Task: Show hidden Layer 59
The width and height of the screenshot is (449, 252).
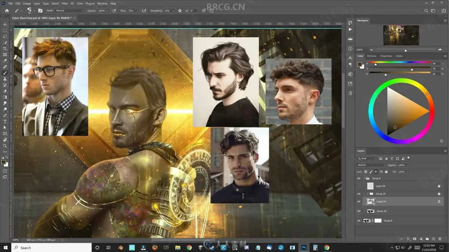Action: point(359,186)
